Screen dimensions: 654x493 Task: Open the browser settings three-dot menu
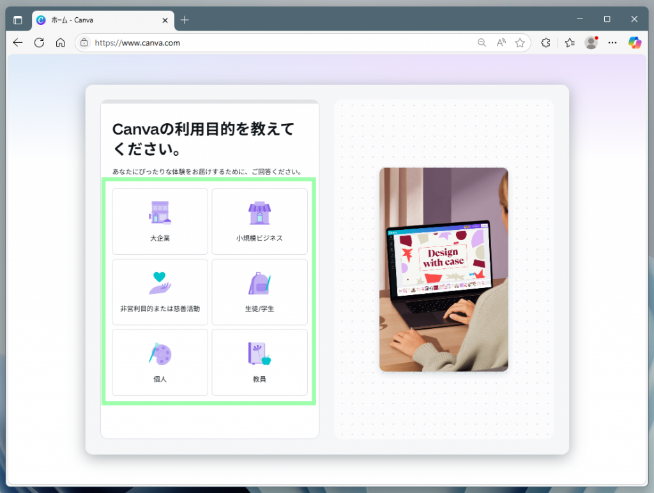tap(612, 43)
